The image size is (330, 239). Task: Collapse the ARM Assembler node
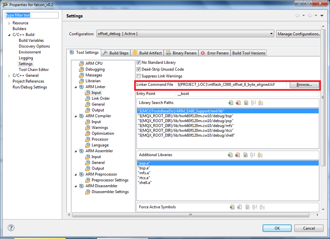[76, 151]
